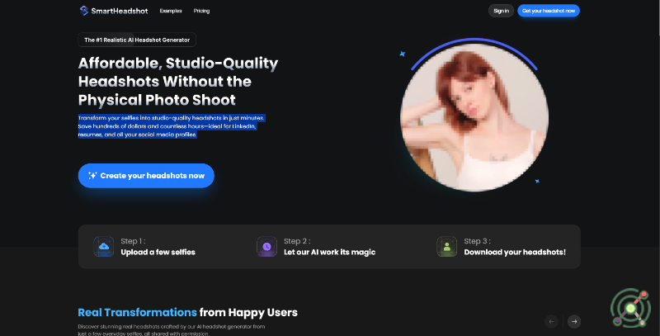Click the 'Download your headshots!' step text
Image resolution: width=660 pixels, height=336 pixels.
[x=515, y=252]
